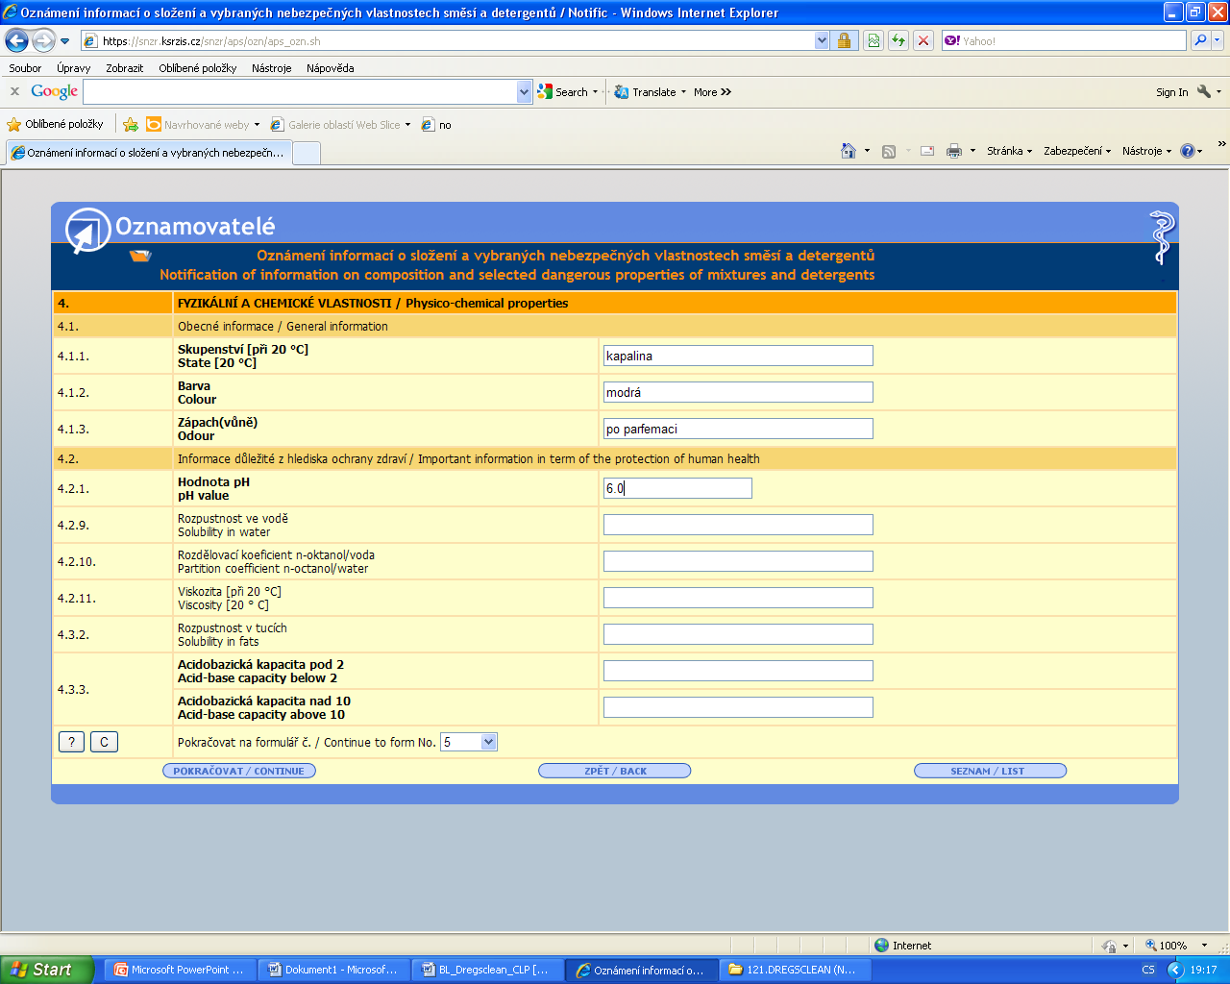Image resolution: width=1230 pixels, height=984 pixels.
Task: Click the Oblíbené položky favorites star button
Action: (55, 124)
